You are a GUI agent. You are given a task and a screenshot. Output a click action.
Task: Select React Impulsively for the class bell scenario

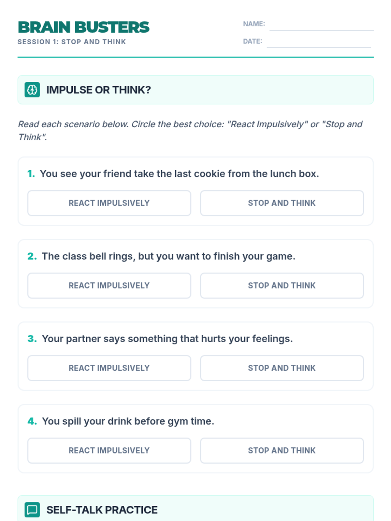point(109,286)
